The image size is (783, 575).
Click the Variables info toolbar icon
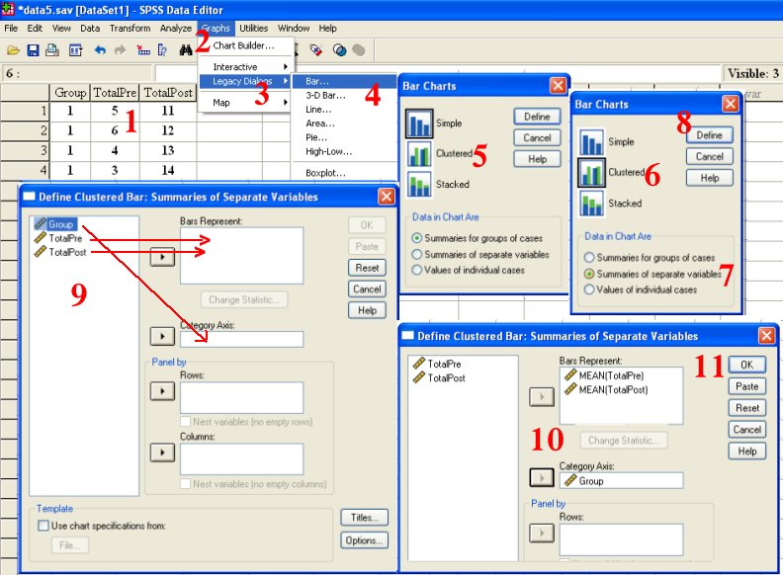(x=162, y=50)
